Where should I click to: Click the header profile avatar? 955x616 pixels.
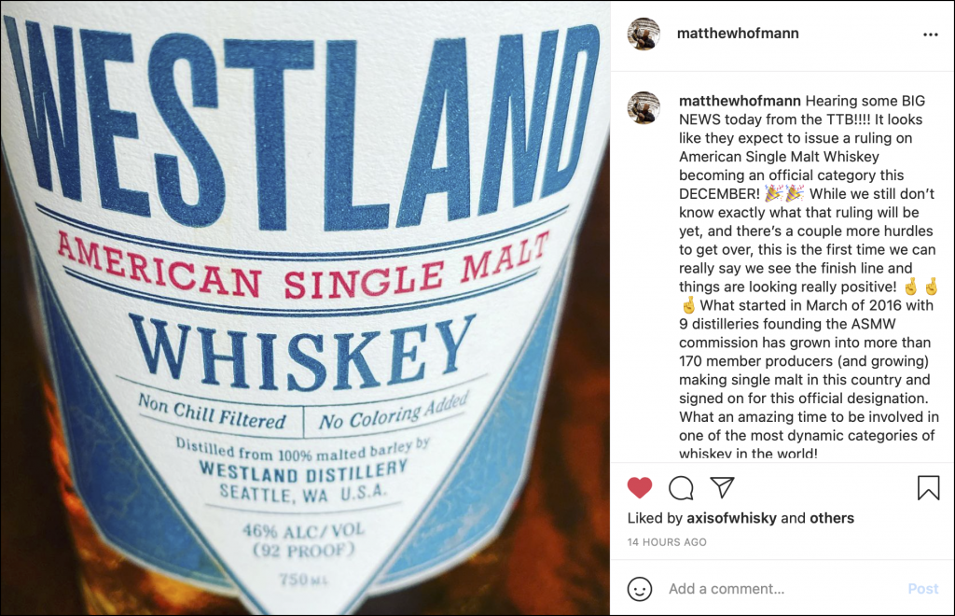(x=644, y=34)
